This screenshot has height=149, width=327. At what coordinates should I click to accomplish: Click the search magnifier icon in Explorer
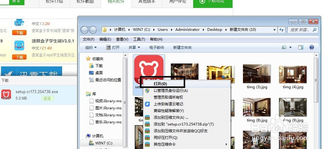click(x=314, y=30)
